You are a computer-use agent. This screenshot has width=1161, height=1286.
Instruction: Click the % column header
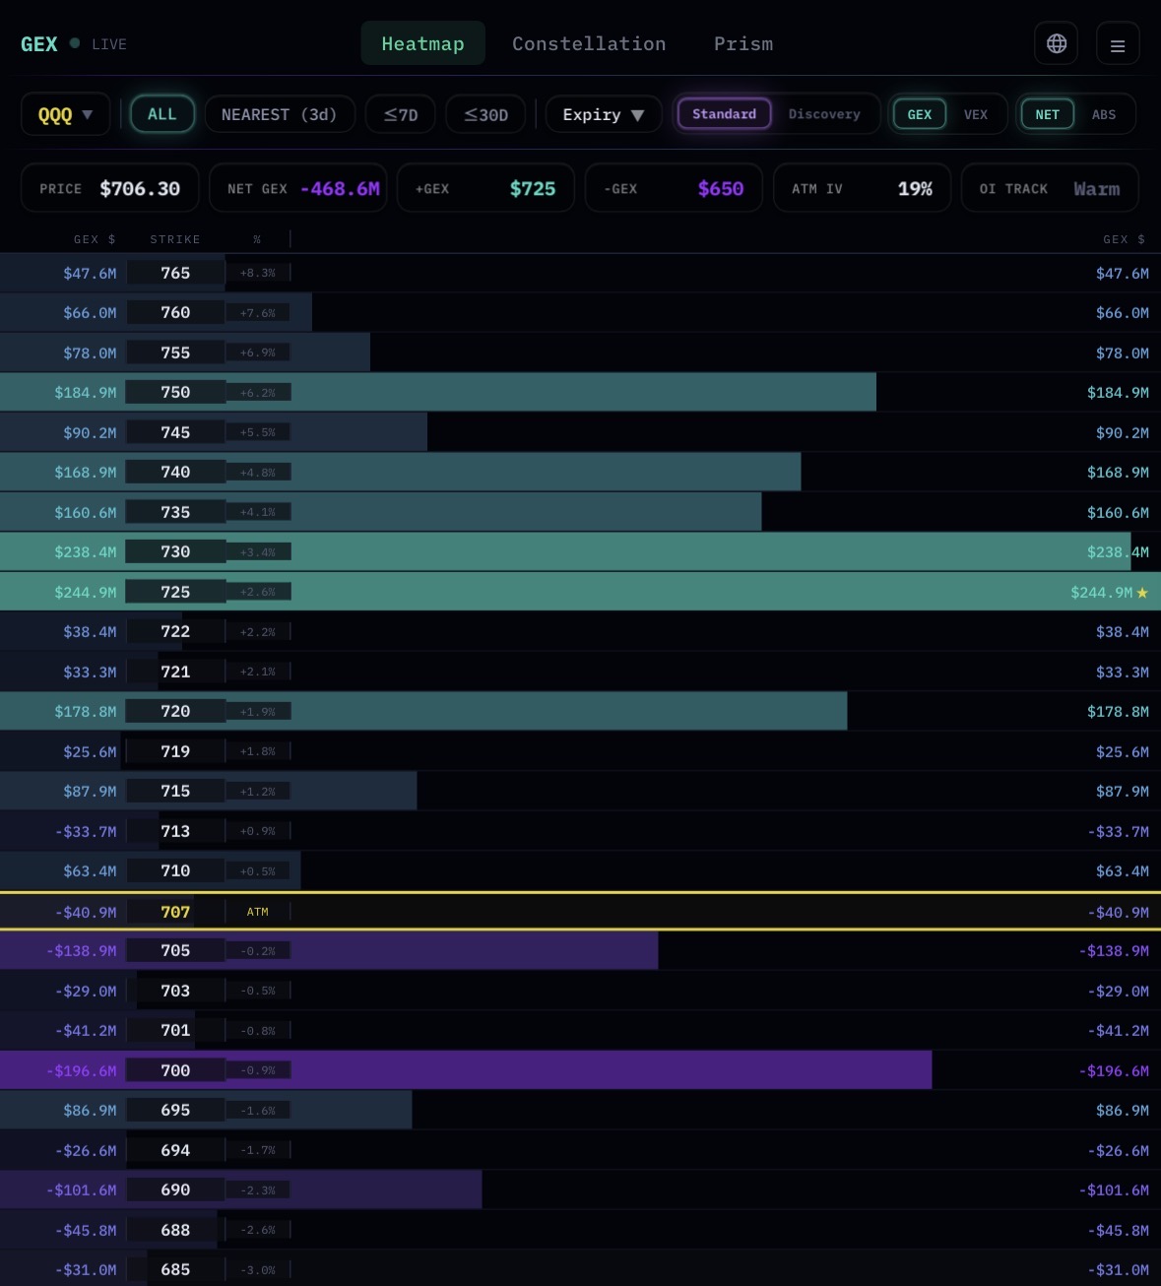(257, 239)
